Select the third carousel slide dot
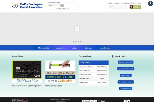This screenshot has width=154, height=102. pos(78,42)
